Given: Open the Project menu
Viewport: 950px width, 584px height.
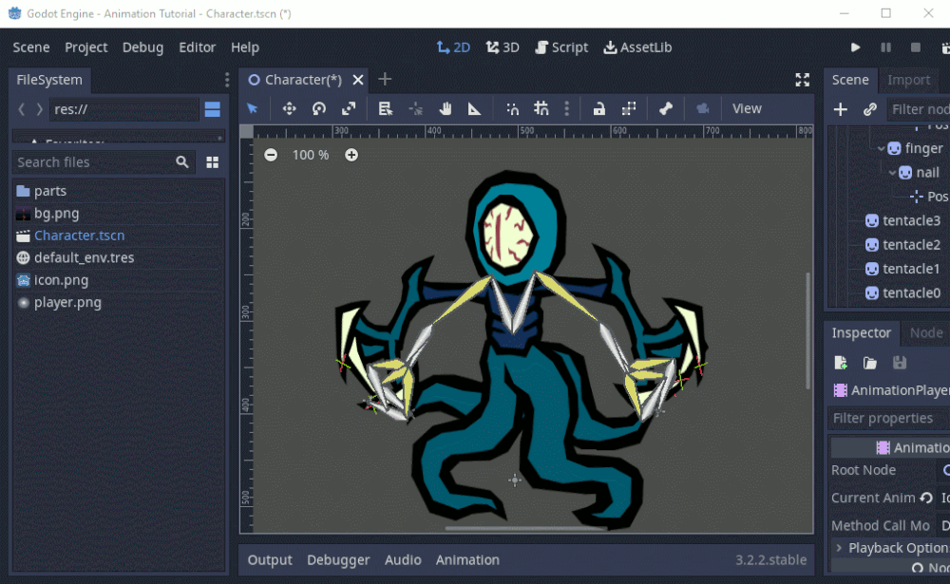Looking at the screenshot, I should 86,47.
